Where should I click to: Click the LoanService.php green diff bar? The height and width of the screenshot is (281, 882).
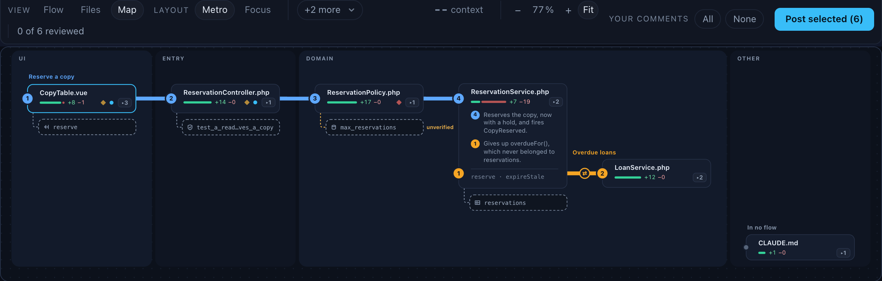pyautogui.click(x=628, y=177)
